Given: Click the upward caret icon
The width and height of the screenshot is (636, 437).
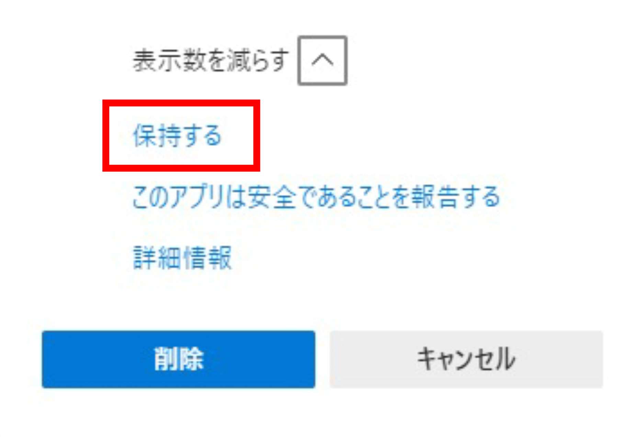Looking at the screenshot, I should [x=322, y=60].
